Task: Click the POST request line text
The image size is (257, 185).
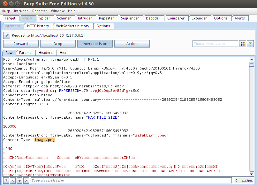Action: click(51, 59)
